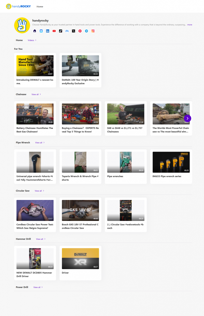The width and height of the screenshot is (204, 316).
Task: Open title 'Universal pipe wrench #shorts'
Action: pyautogui.click(x=34, y=178)
